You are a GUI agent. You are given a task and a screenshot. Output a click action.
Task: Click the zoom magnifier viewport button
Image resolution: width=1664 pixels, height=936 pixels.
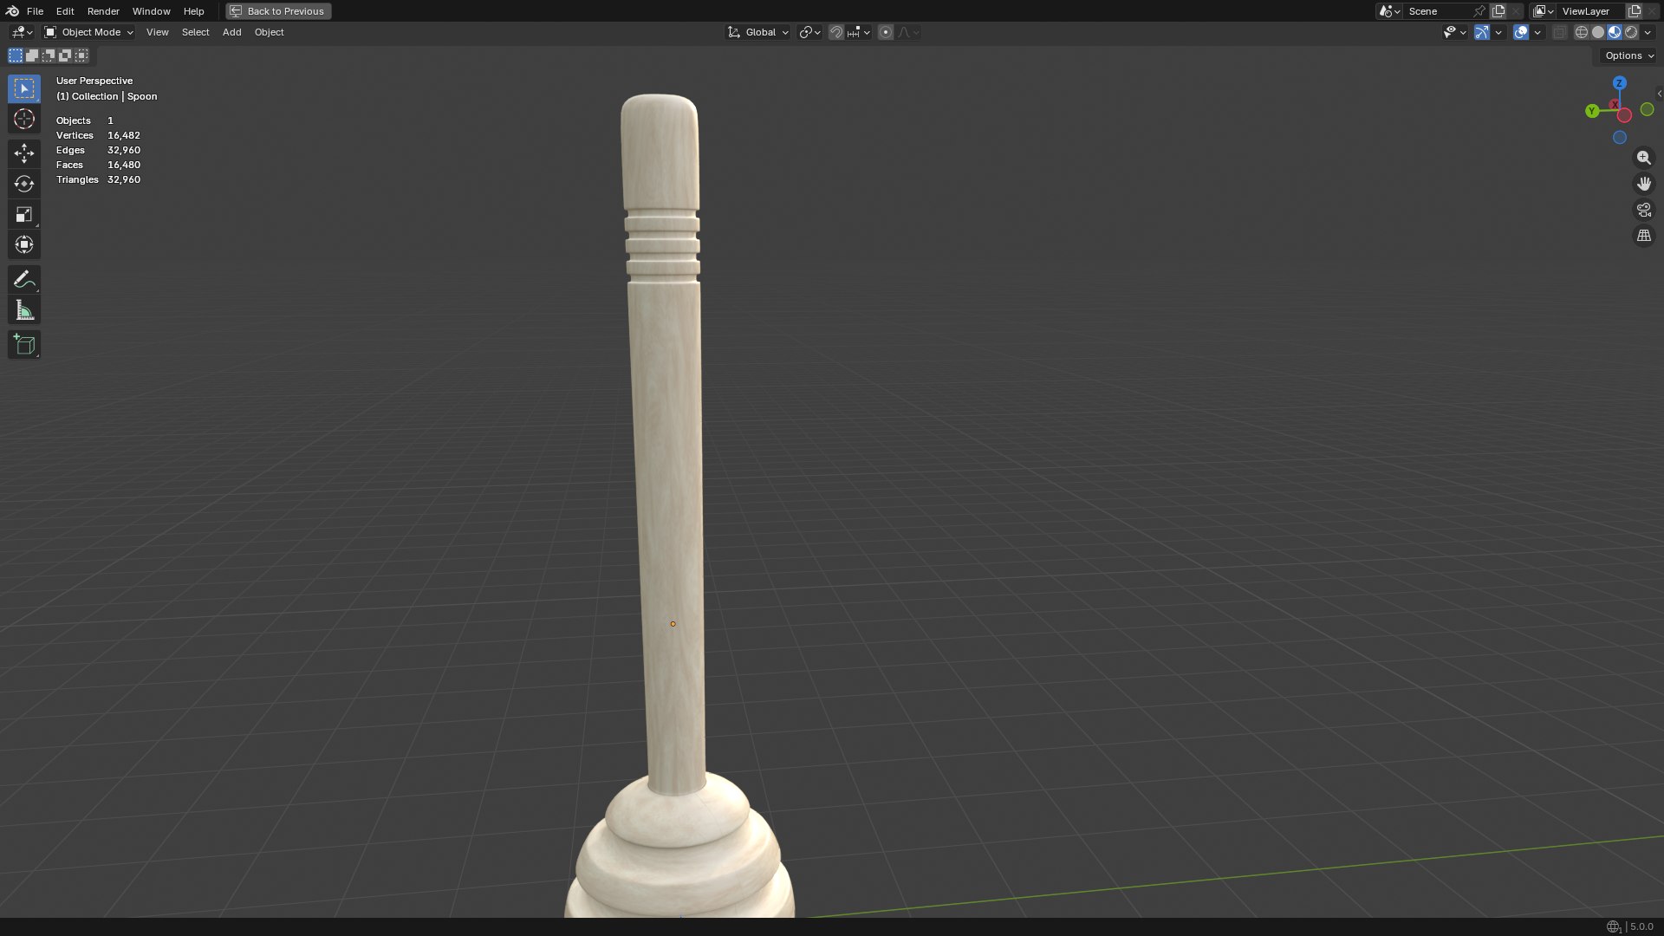point(1643,158)
